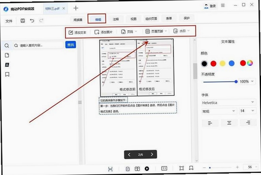Switch to the 编辑 tab

click(98, 20)
